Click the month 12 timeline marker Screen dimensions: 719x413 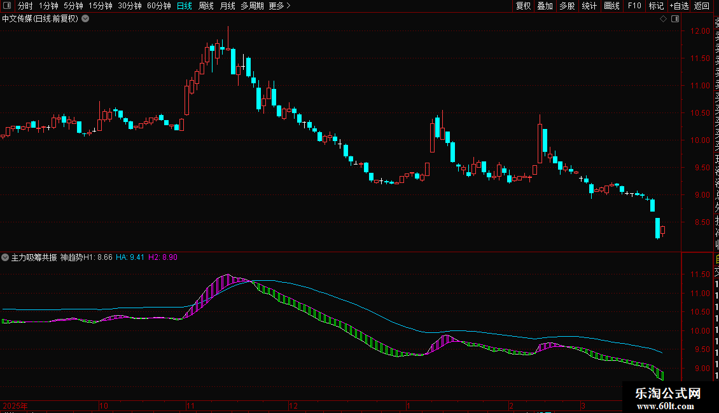click(x=293, y=405)
